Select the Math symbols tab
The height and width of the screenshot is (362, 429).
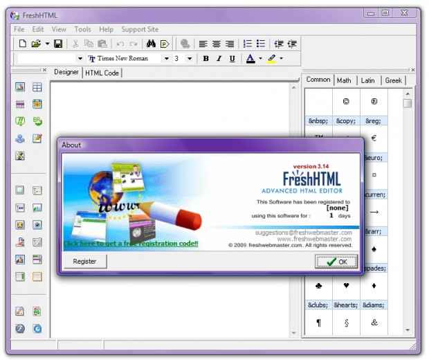coord(344,80)
